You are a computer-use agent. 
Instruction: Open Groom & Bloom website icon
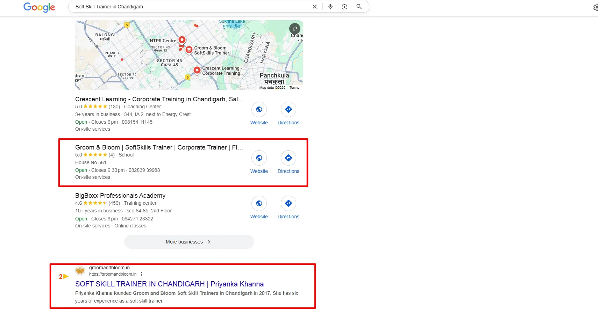tap(259, 158)
